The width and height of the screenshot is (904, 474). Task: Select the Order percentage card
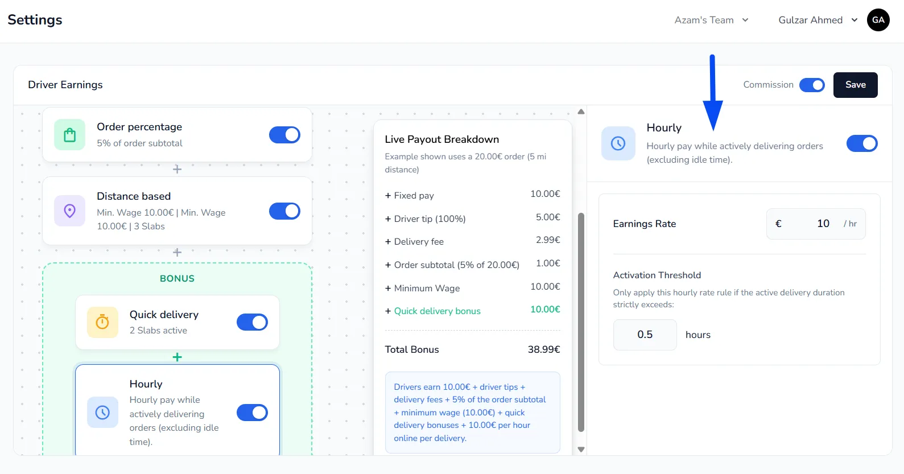coord(177,135)
